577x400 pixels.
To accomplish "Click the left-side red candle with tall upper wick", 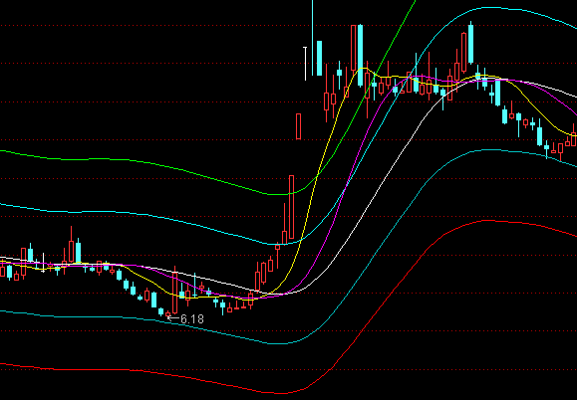I will coord(71,245).
